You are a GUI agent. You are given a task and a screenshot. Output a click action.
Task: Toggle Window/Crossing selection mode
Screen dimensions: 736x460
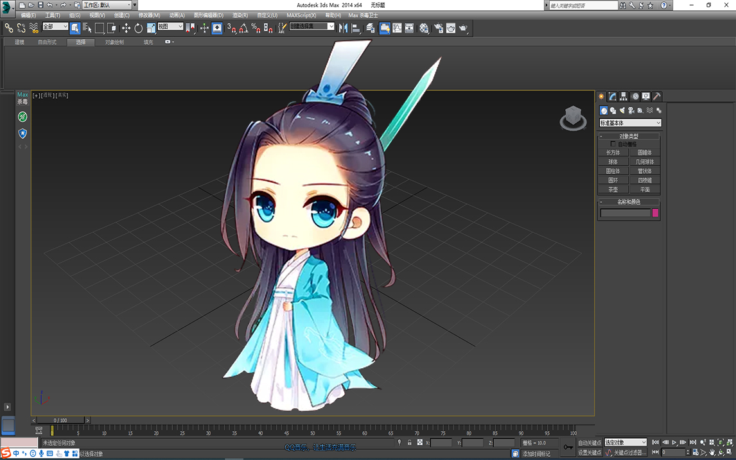coord(112,28)
